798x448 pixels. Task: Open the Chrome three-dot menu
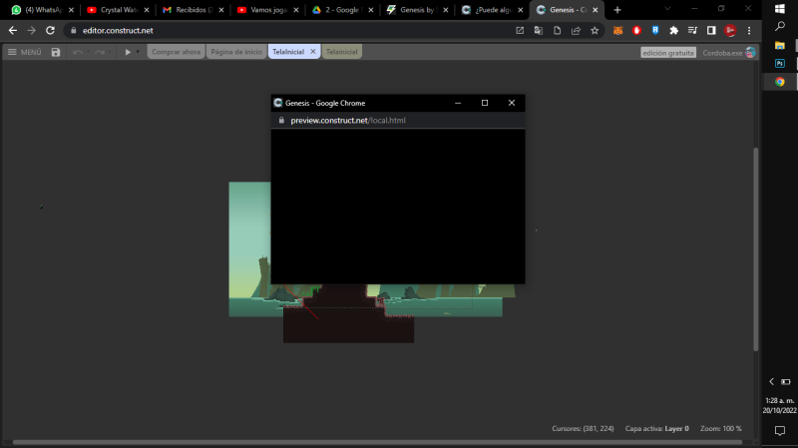(x=749, y=31)
